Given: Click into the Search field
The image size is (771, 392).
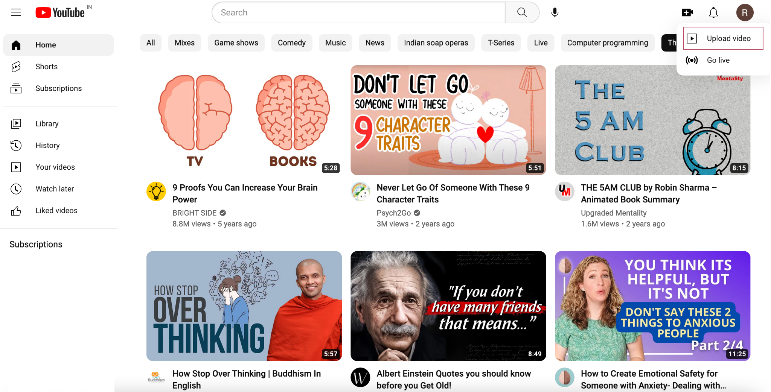Looking at the screenshot, I should [358, 12].
